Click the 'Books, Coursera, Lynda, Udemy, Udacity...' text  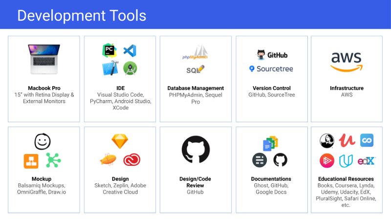click(346, 195)
